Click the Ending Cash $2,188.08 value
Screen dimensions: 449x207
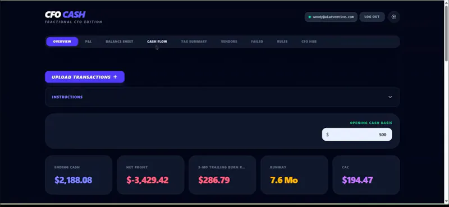pos(74,180)
